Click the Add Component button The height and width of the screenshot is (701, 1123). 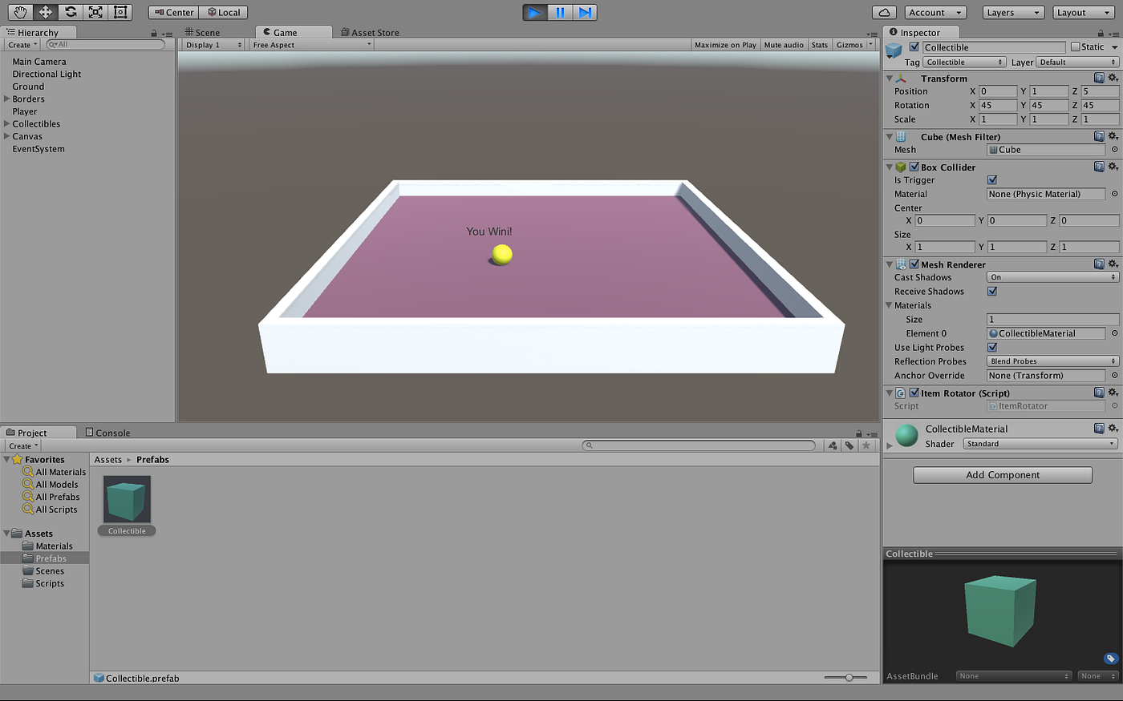1002,474
